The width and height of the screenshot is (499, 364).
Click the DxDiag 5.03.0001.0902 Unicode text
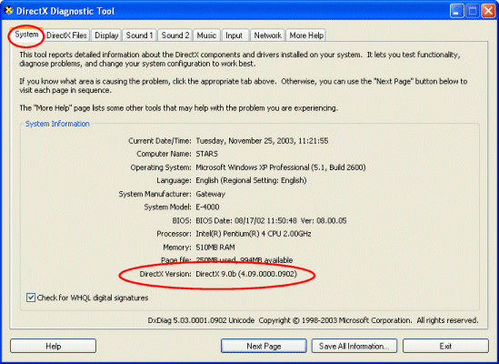point(201,320)
